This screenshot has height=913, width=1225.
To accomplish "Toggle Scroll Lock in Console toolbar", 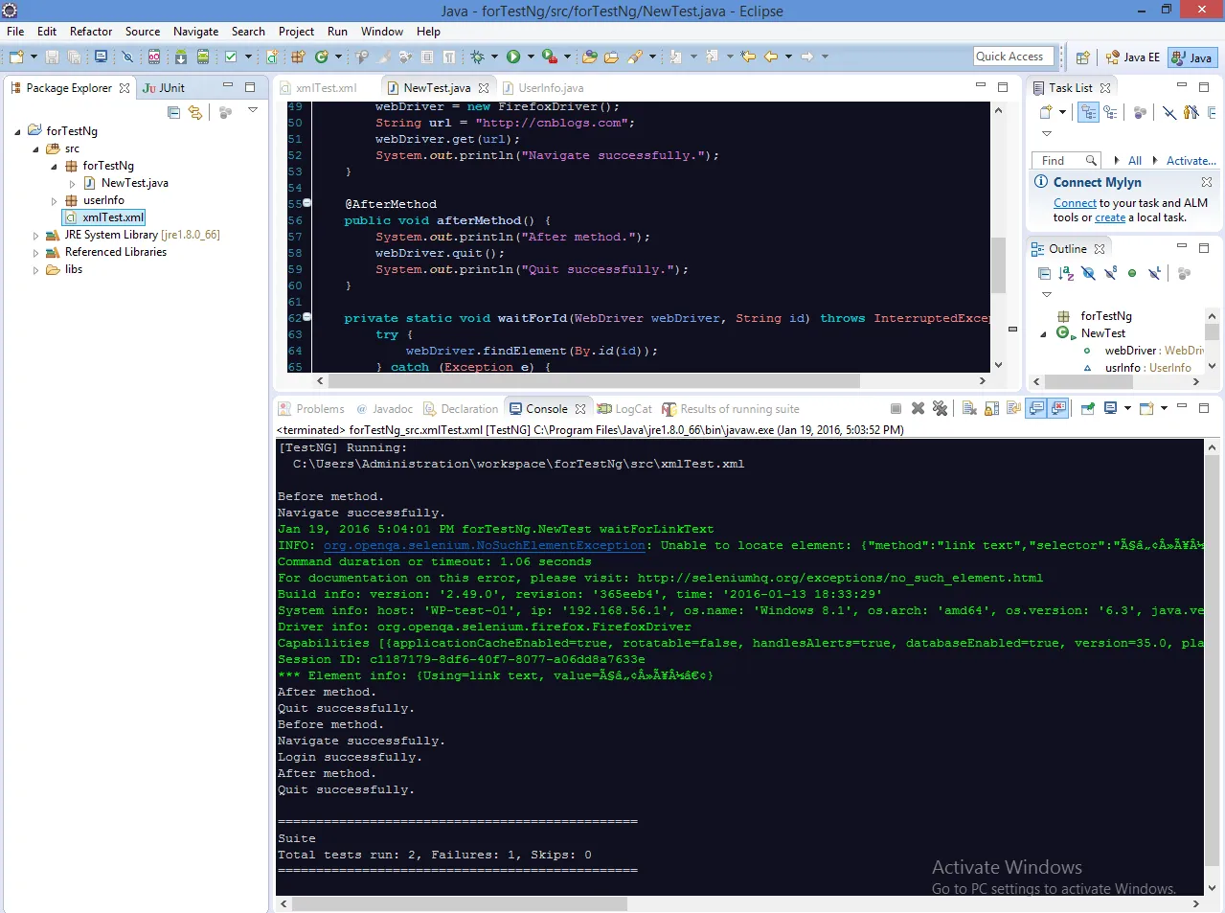I will (991, 408).
